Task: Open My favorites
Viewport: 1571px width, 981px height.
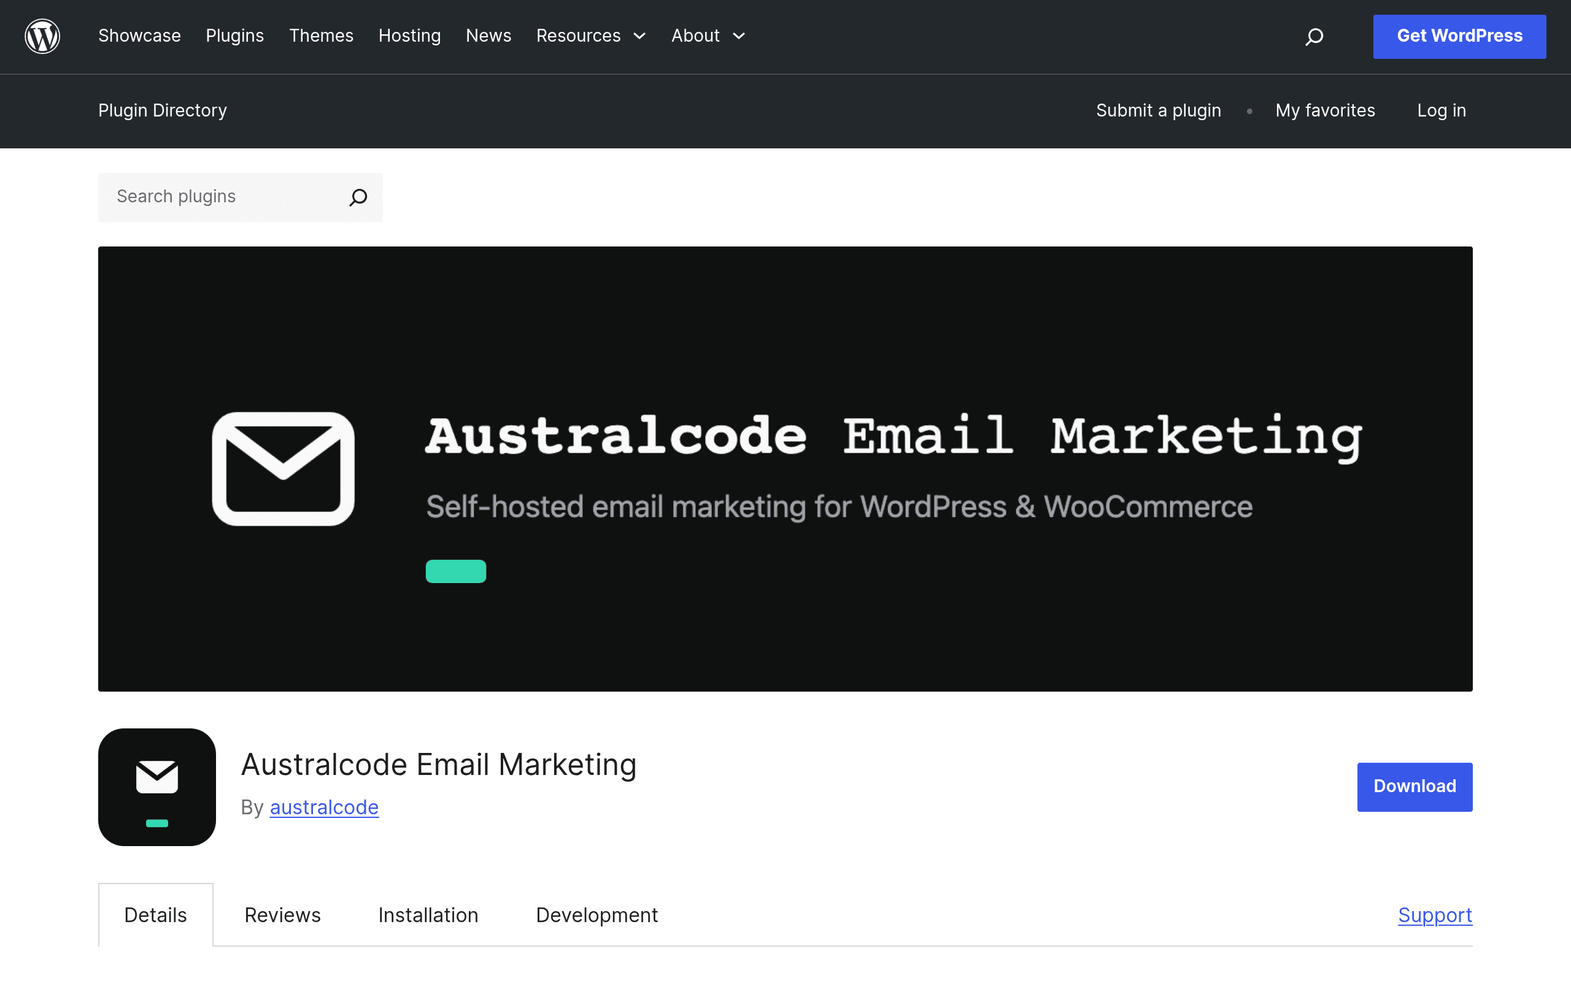Action: coord(1325,111)
